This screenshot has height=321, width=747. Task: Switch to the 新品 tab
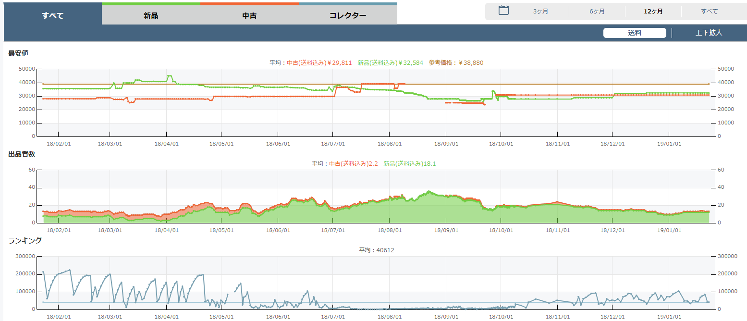pos(151,15)
